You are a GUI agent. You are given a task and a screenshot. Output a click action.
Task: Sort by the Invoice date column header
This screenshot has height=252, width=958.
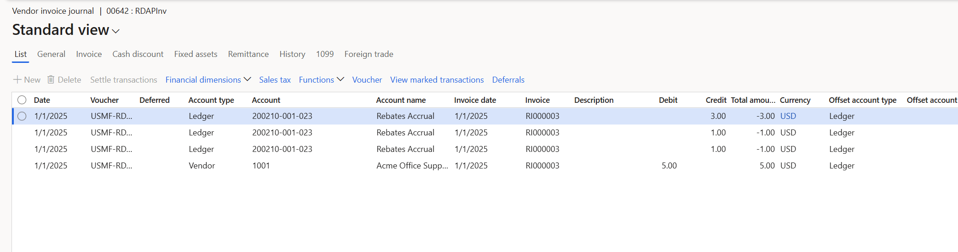(x=475, y=100)
